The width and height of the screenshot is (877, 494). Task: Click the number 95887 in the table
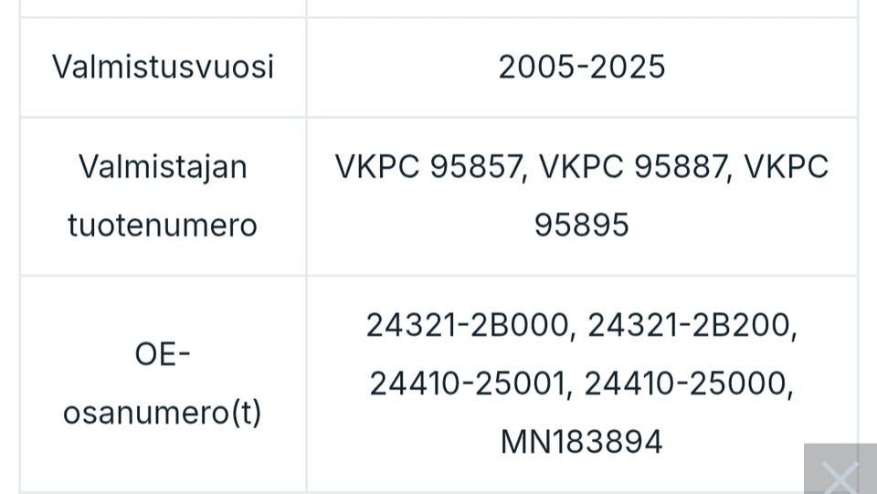pos(682,167)
